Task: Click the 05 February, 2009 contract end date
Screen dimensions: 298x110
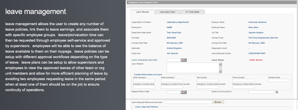Action: pos(256,43)
